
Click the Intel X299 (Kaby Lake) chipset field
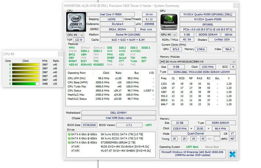point(118,118)
